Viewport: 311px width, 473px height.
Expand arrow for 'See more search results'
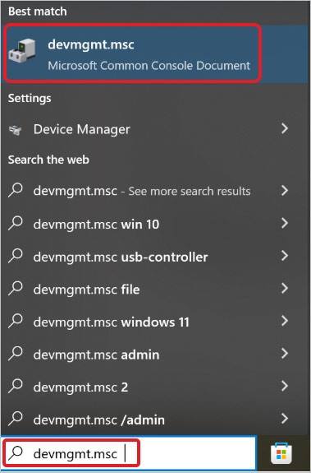[x=284, y=190]
